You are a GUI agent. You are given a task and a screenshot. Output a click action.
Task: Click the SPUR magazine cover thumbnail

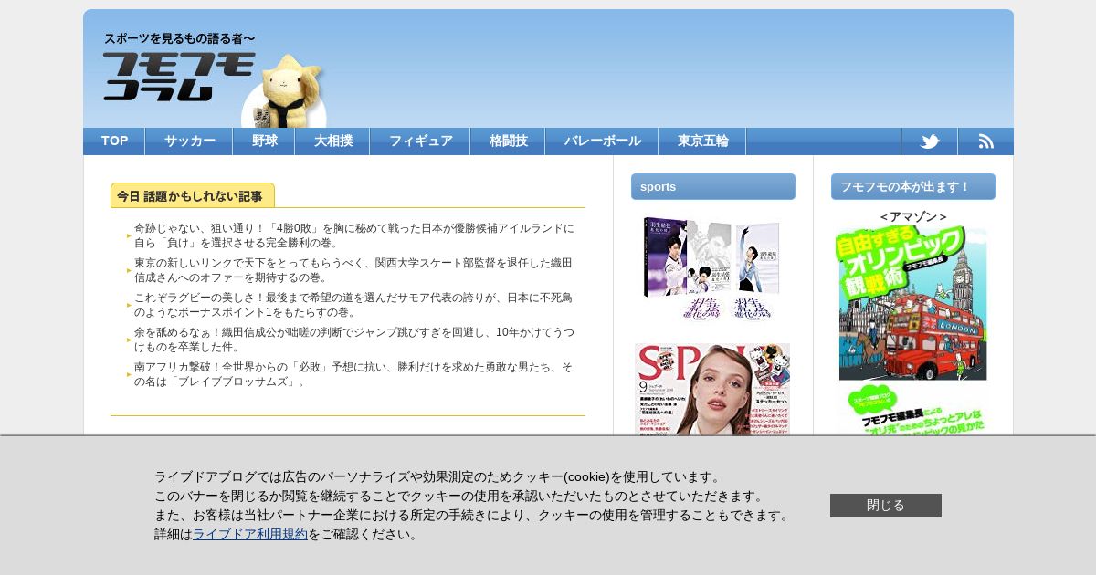coord(712,391)
